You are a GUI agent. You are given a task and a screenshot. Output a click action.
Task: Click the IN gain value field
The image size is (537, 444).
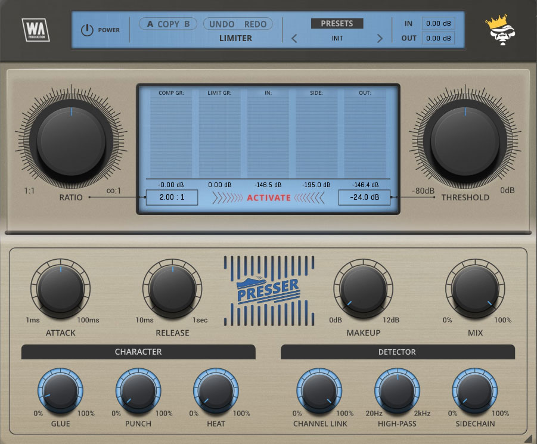pyautogui.click(x=439, y=23)
